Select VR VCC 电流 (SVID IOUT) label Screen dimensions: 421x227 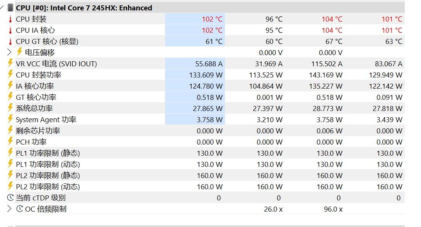[x=56, y=64]
